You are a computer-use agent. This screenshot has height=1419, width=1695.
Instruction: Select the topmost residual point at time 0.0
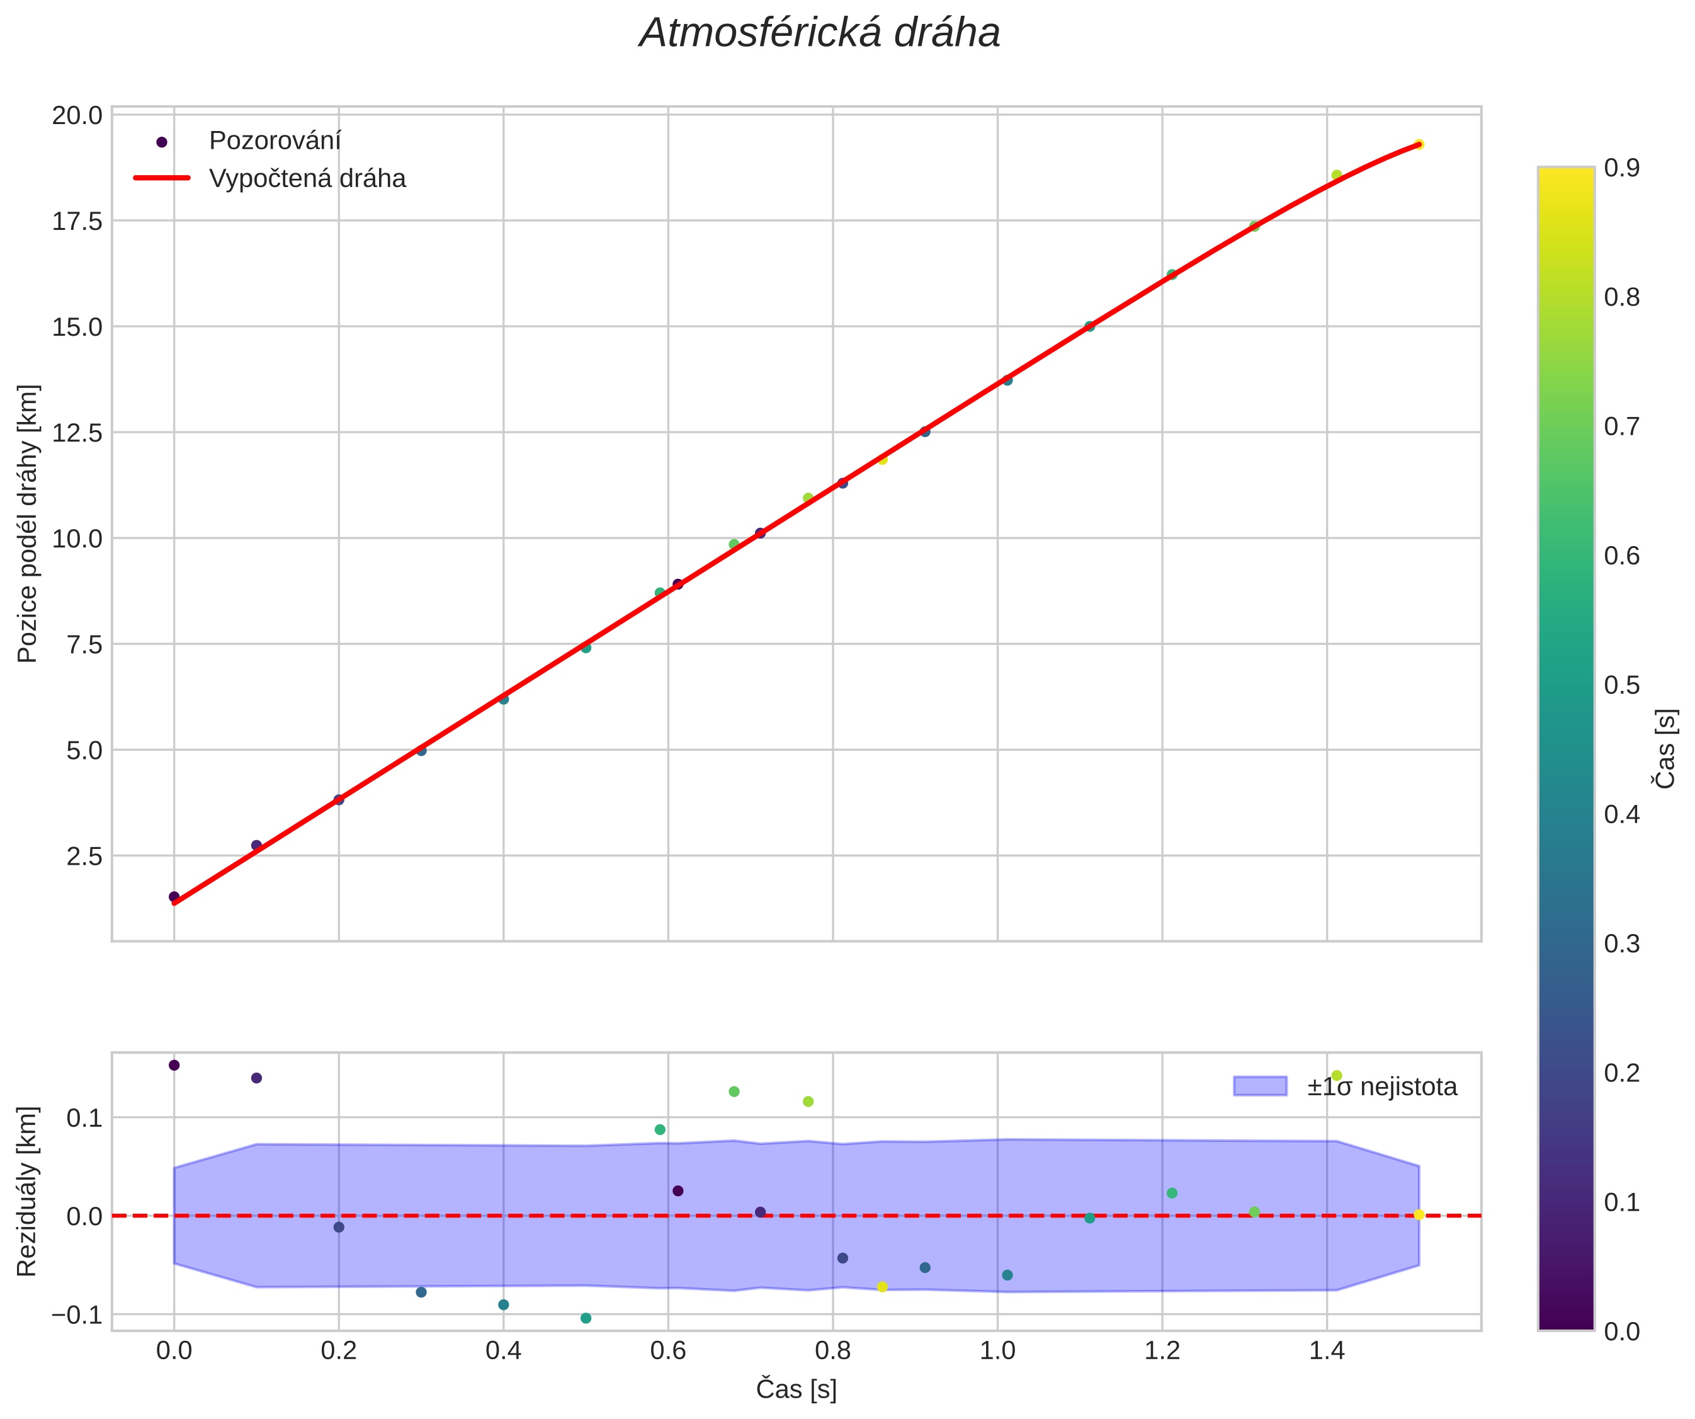tap(174, 1064)
